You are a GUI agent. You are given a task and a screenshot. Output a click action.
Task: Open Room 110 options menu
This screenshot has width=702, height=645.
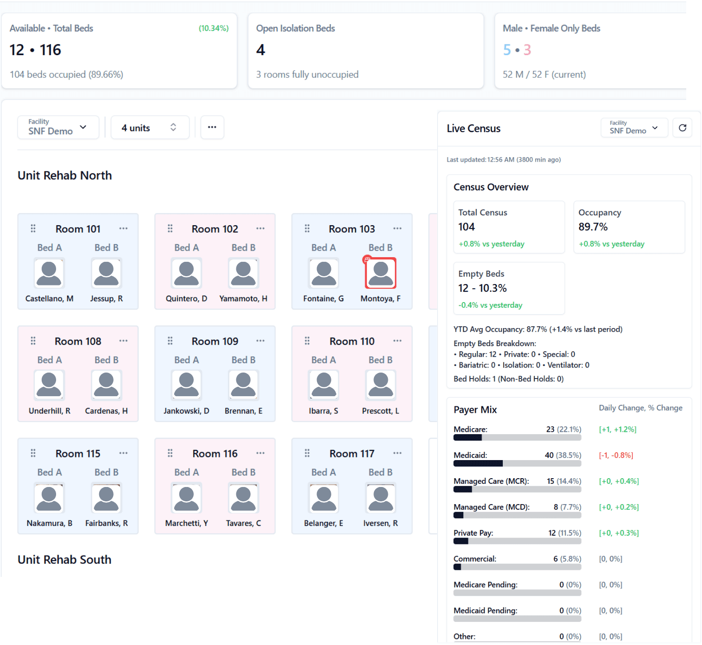click(397, 341)
